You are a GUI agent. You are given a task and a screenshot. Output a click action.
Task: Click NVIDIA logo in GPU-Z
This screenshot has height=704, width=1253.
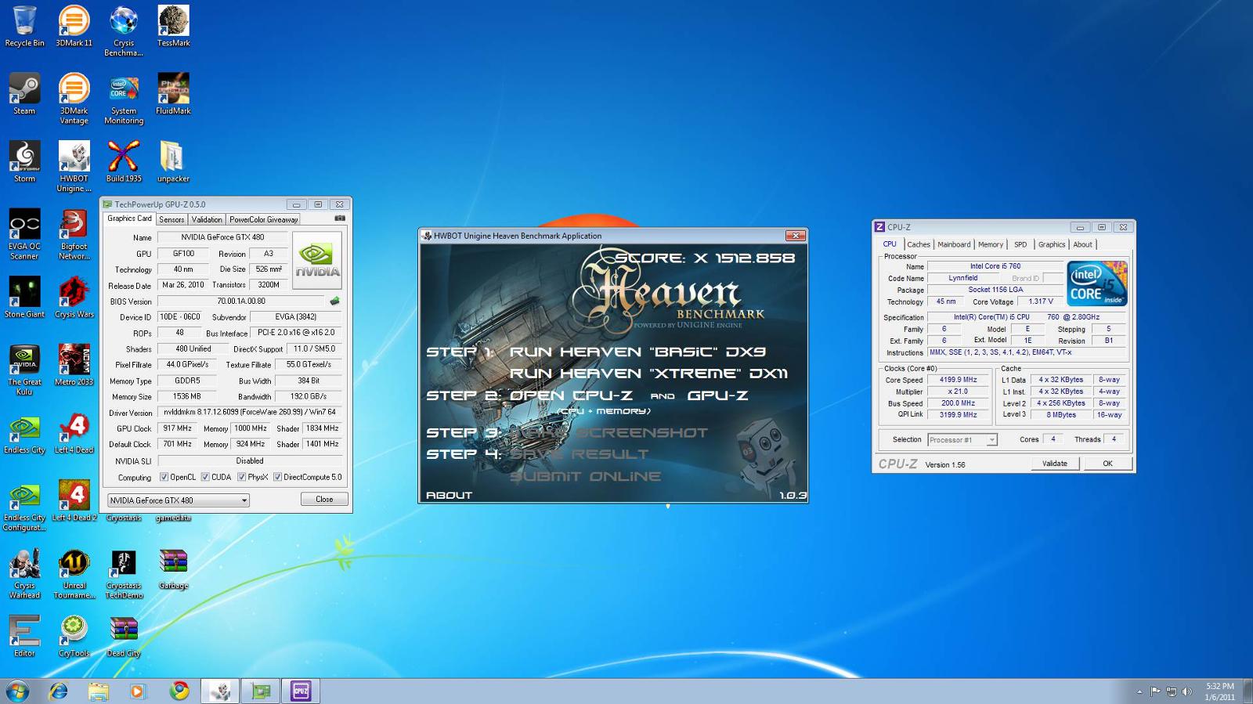[317, 261]
